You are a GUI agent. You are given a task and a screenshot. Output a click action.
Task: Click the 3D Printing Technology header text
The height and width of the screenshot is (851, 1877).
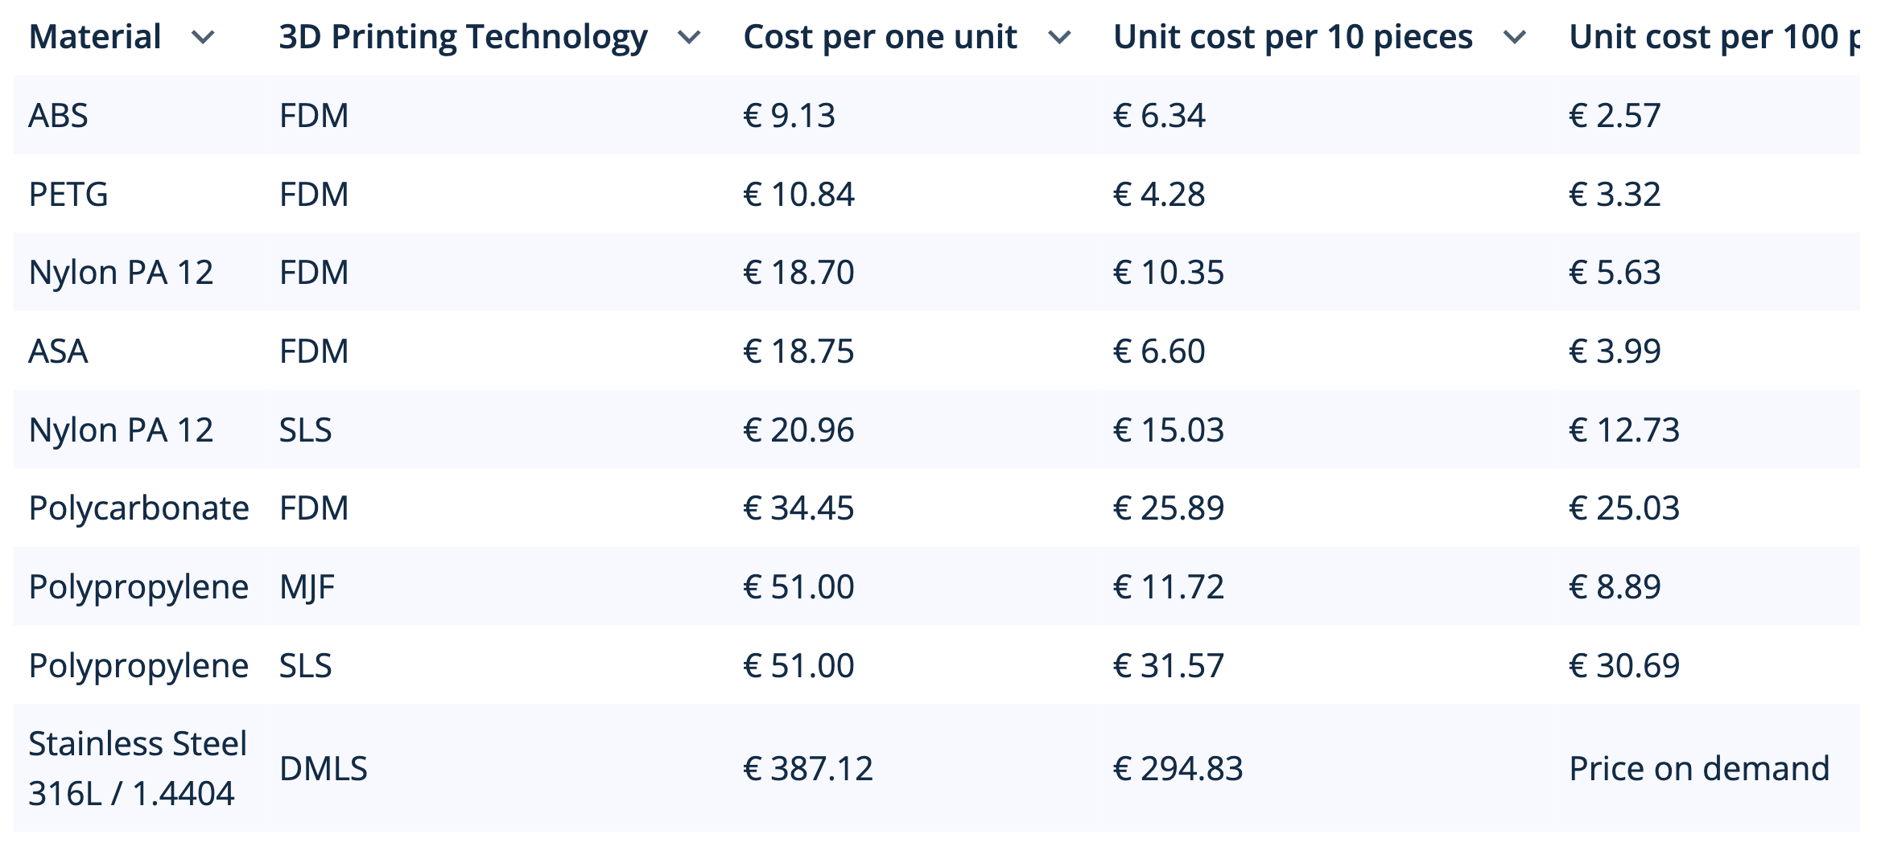(x=463, y=37)
